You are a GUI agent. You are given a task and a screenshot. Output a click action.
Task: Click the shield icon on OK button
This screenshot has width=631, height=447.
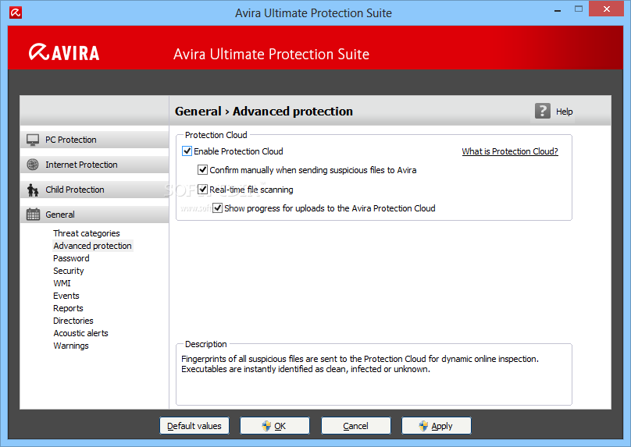(x=266, y=426)
